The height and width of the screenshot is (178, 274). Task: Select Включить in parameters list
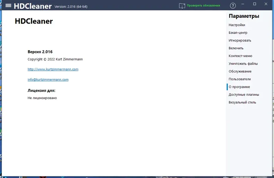pos(236,48)
